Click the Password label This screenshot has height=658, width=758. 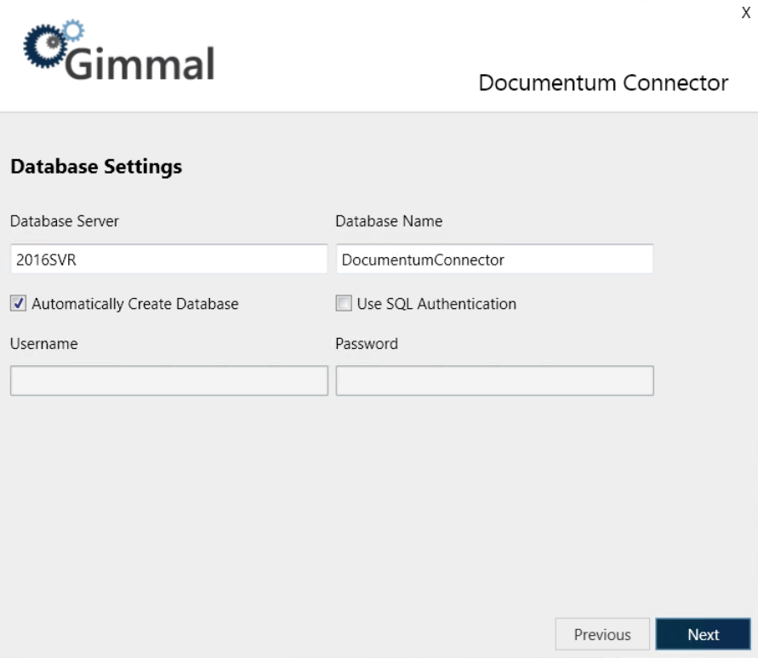[x=367, y=344]
